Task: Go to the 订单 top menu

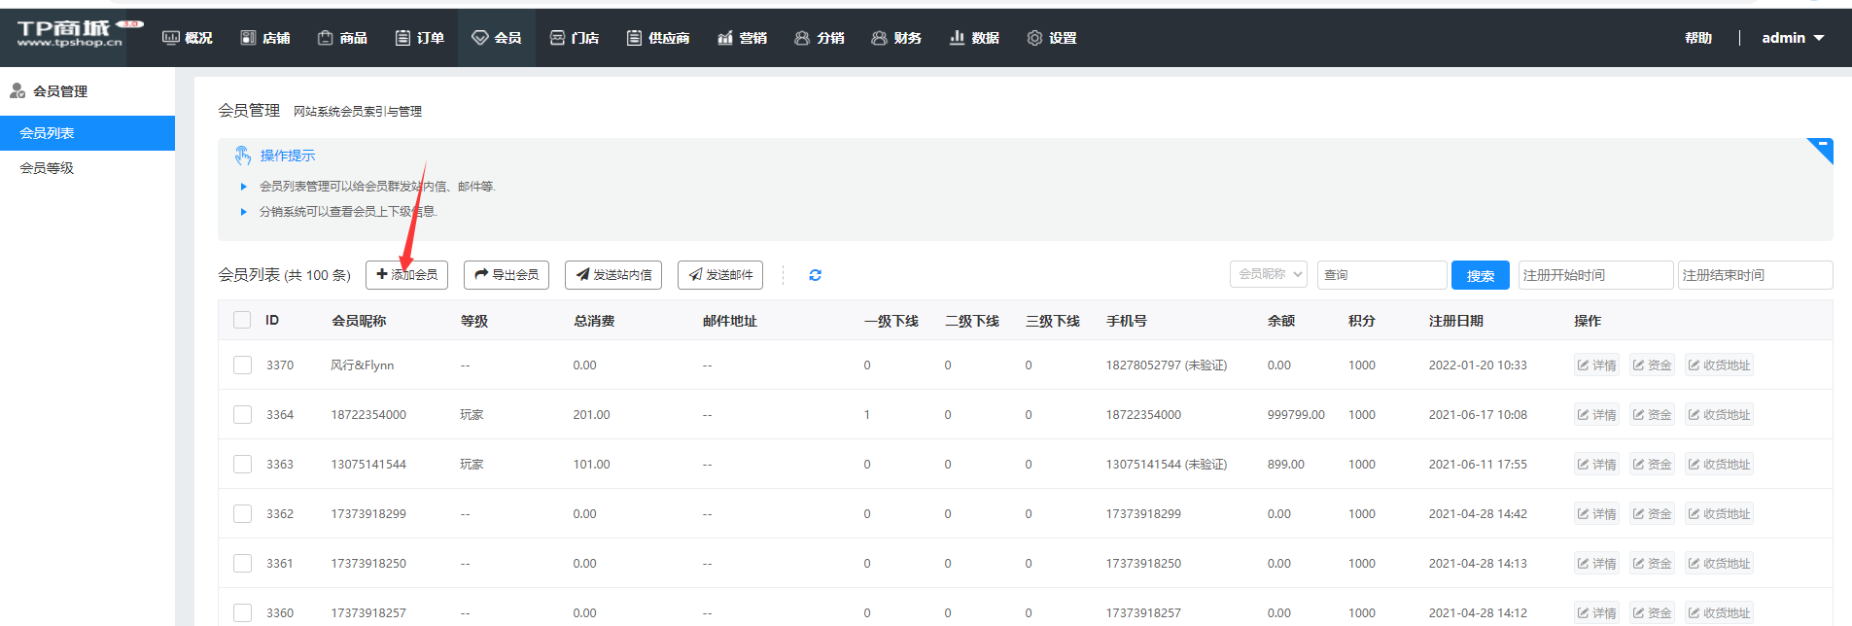Action: [420, 38]
